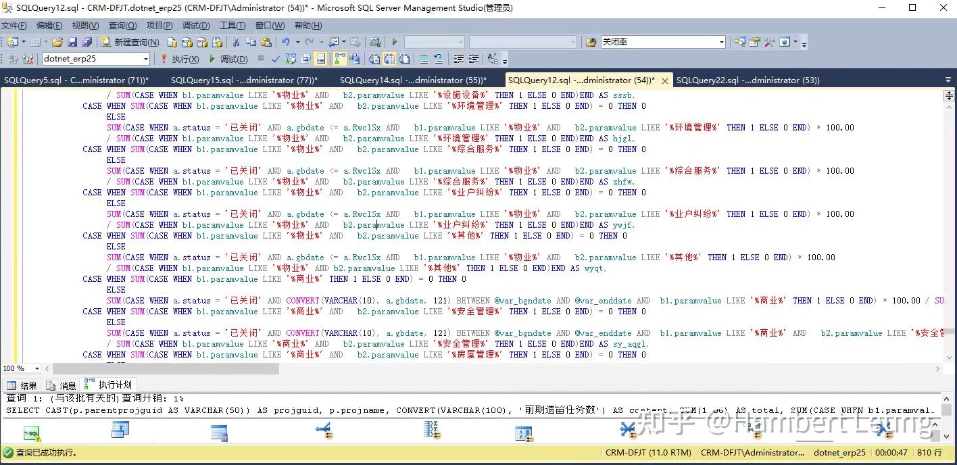Click the Comment Out Selected Lines icon
This screenshot has height=465, width=957.
(423, 59)
